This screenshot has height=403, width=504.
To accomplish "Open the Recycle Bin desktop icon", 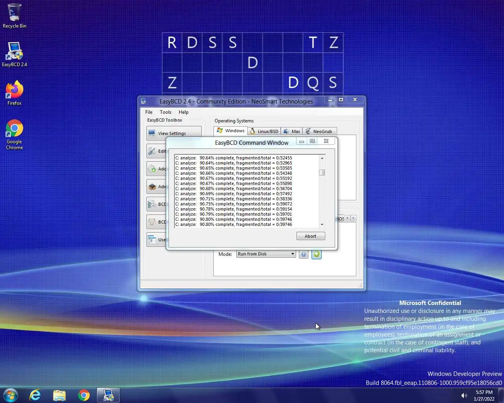I will click(x=14, y=16).
